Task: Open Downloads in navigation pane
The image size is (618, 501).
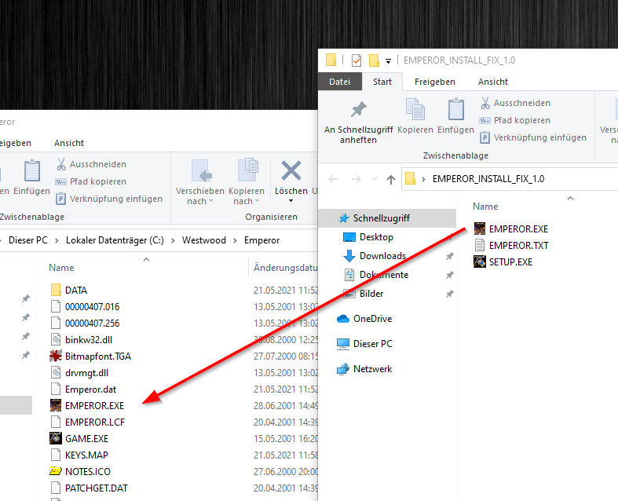Action: (x=382, y=256)
